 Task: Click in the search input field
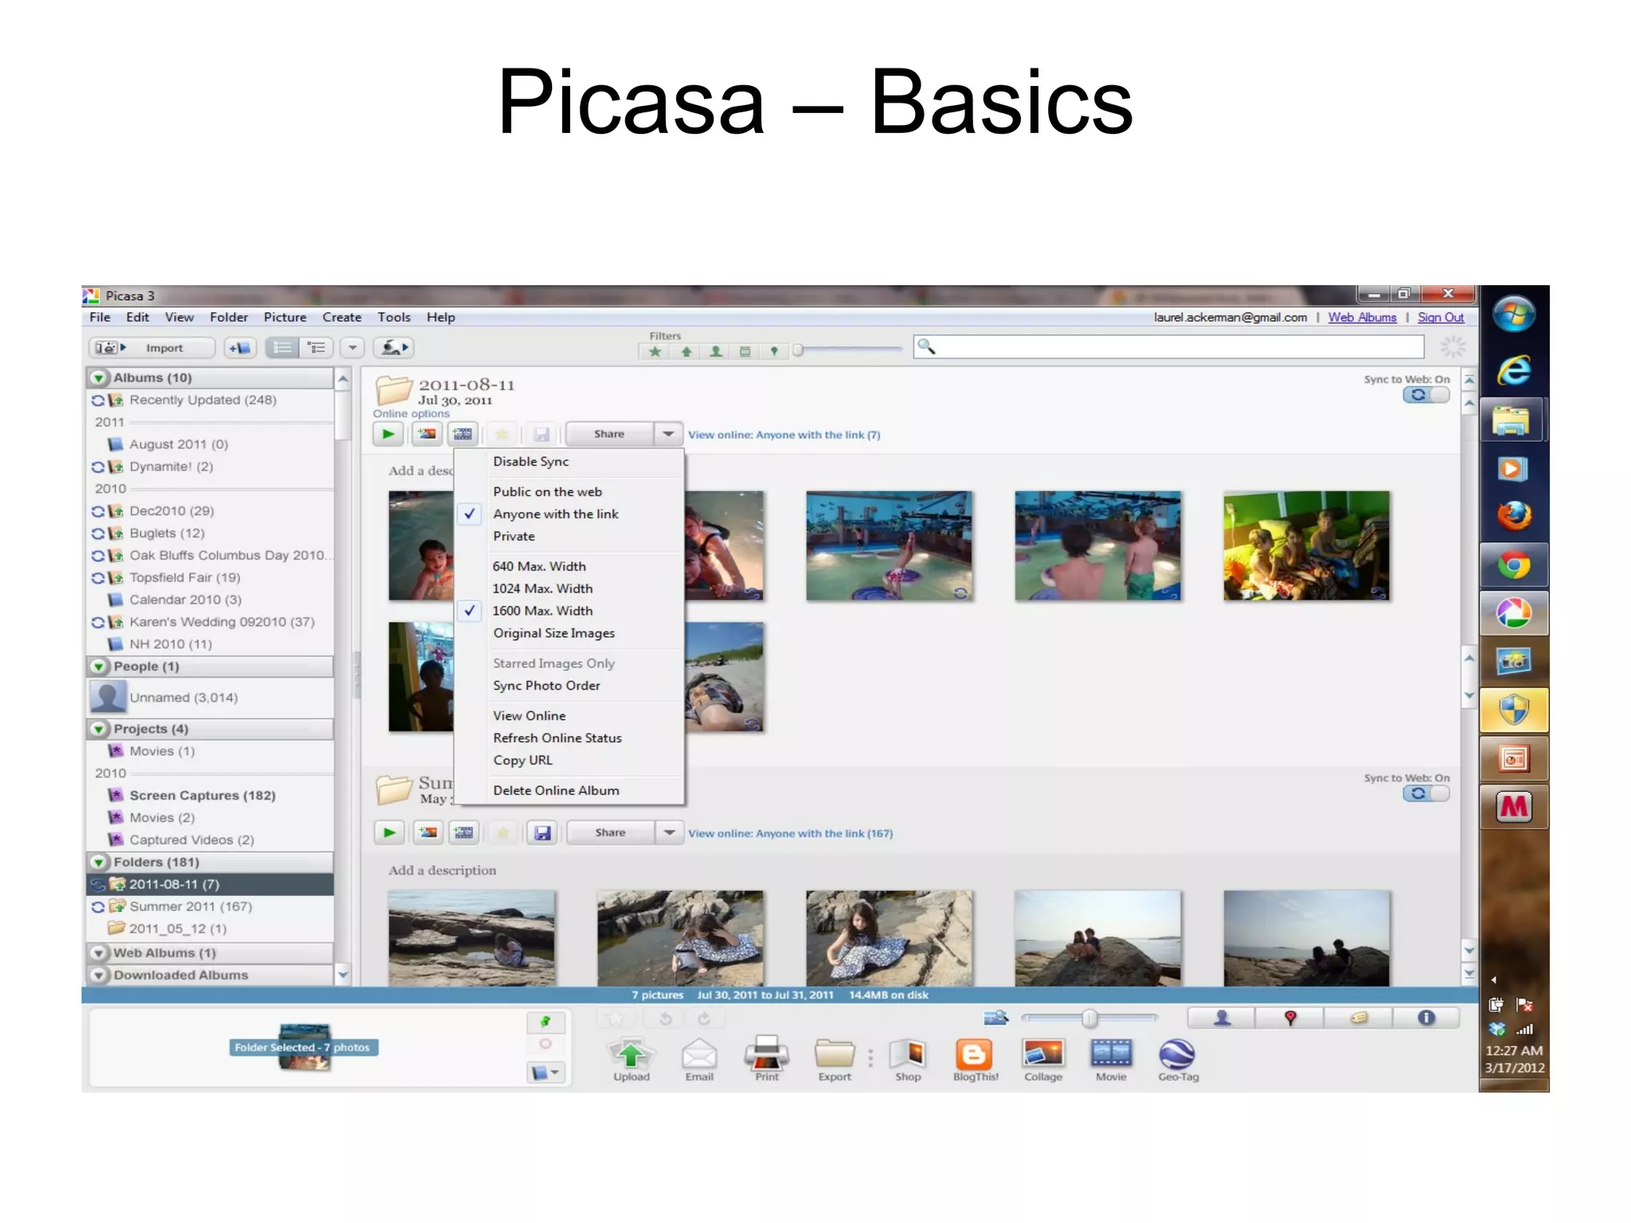(x=1169, y=347)
